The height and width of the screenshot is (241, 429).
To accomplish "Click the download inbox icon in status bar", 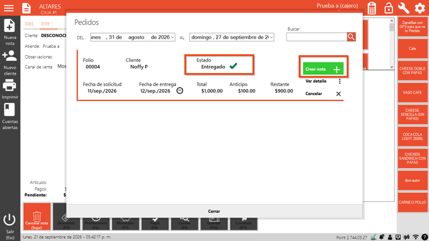I will click(398, 237).
